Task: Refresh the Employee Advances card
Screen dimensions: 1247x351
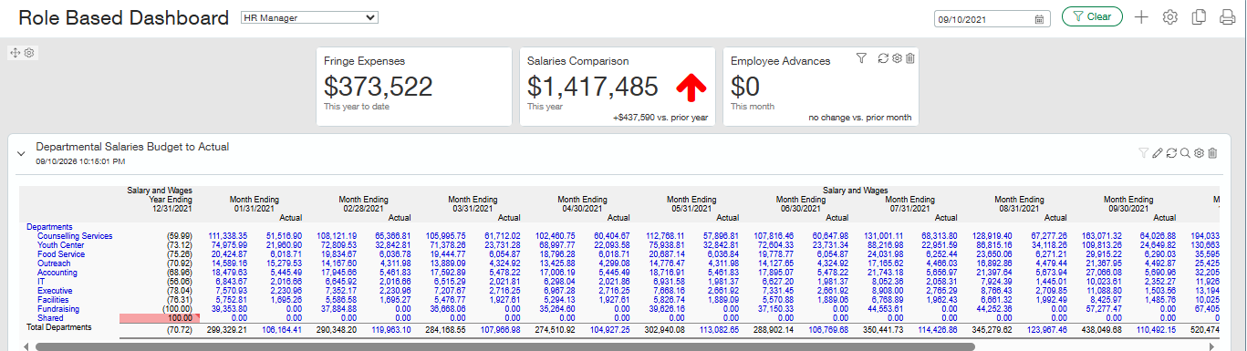Action: click(x=882, y=58)
